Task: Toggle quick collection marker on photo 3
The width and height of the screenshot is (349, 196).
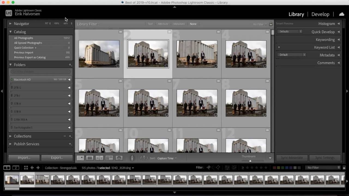Action: [218, 32]
